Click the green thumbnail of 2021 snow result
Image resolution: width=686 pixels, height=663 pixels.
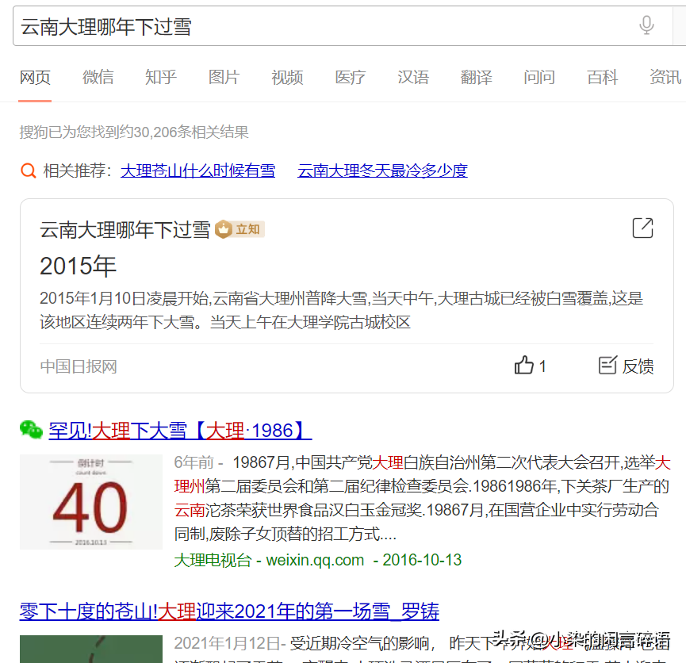click(91, 649)
